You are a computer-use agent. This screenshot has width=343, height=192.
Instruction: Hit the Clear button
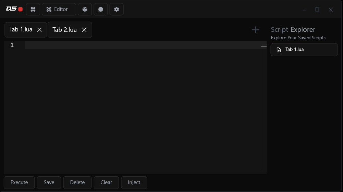106,182
